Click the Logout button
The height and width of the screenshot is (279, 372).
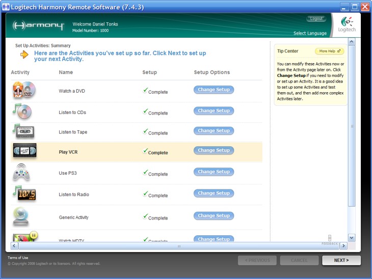(x=316, y=18)
